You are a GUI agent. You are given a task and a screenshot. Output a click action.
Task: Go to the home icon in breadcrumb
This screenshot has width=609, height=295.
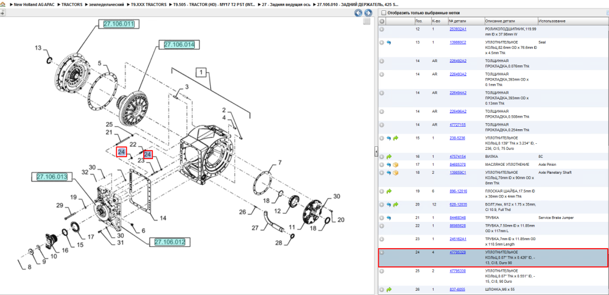coord(3,5)
